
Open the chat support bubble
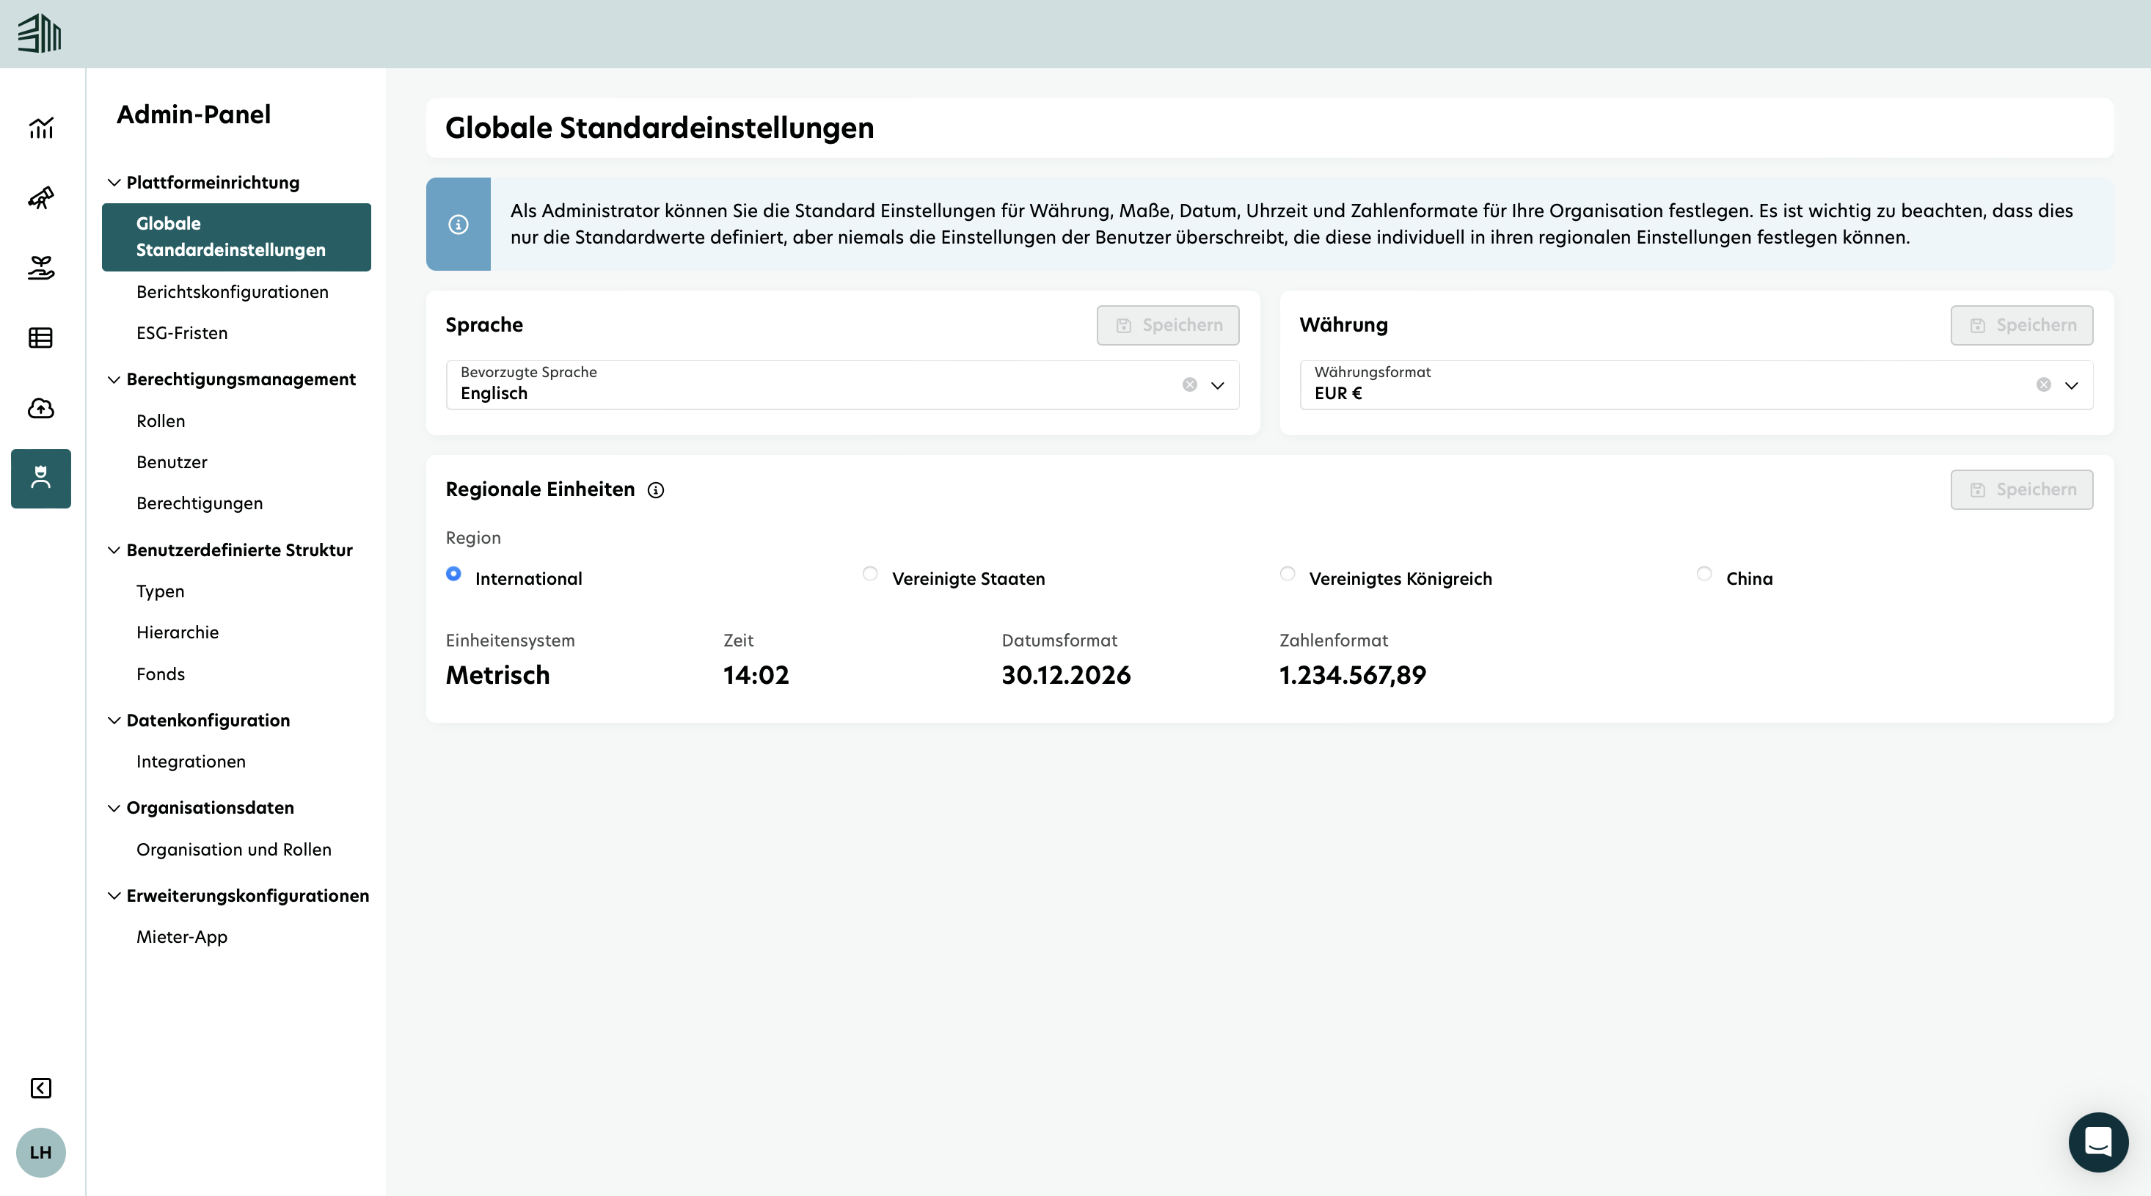[x=2098, y=1142]
